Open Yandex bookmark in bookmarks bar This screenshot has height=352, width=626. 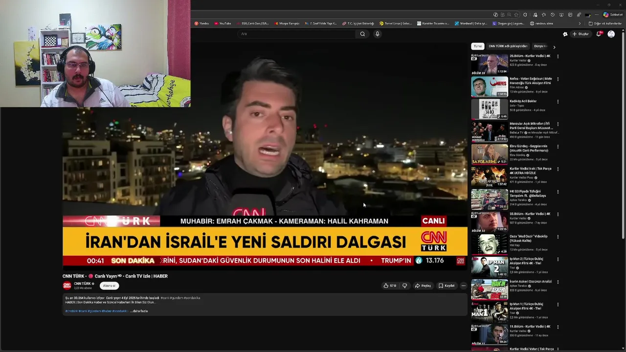pos(201,23)
